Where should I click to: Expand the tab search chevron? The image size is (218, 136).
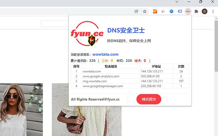177,2
